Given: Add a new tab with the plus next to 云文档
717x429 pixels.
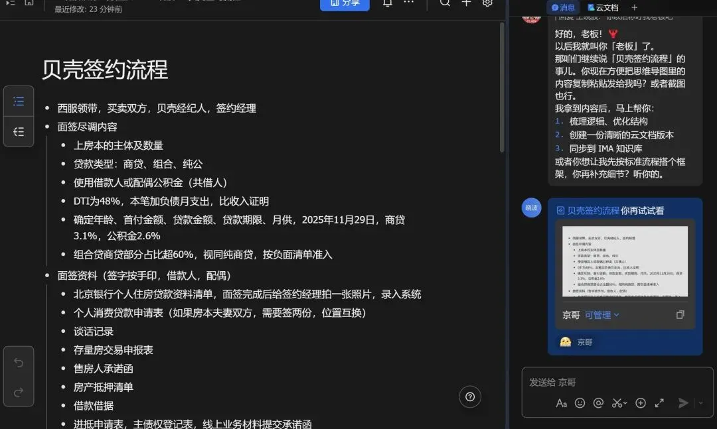Looking at the screenshot, I should [634, 7].
